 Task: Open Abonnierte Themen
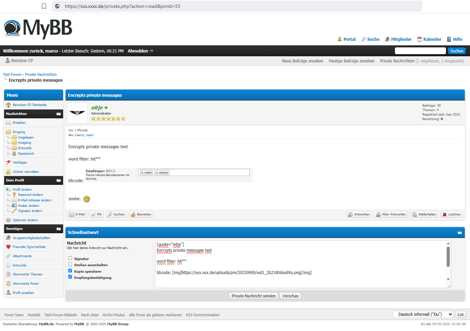[x=28, y=274]
